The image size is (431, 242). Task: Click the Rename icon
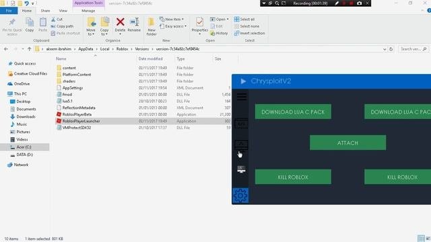point(135,22)
